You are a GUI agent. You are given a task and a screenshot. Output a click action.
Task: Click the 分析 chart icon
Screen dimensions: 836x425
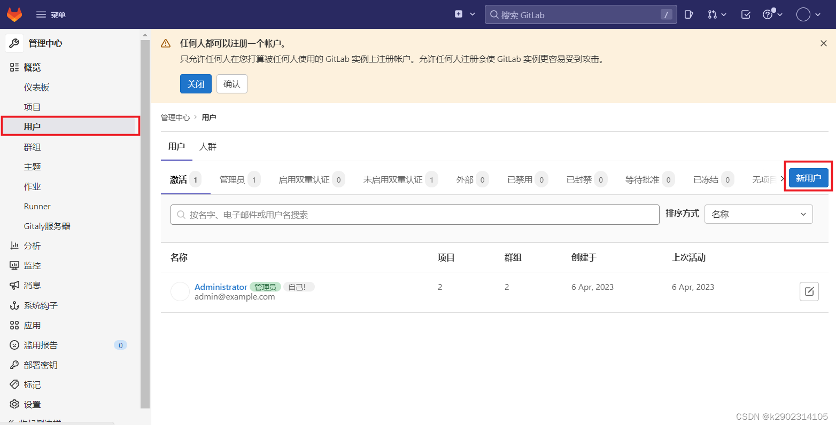14,246
